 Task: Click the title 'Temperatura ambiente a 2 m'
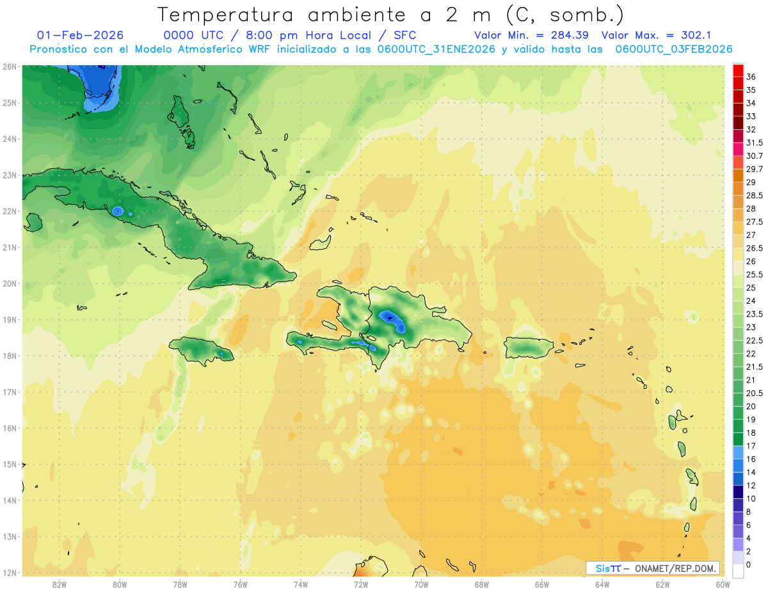tap(324, 15)
